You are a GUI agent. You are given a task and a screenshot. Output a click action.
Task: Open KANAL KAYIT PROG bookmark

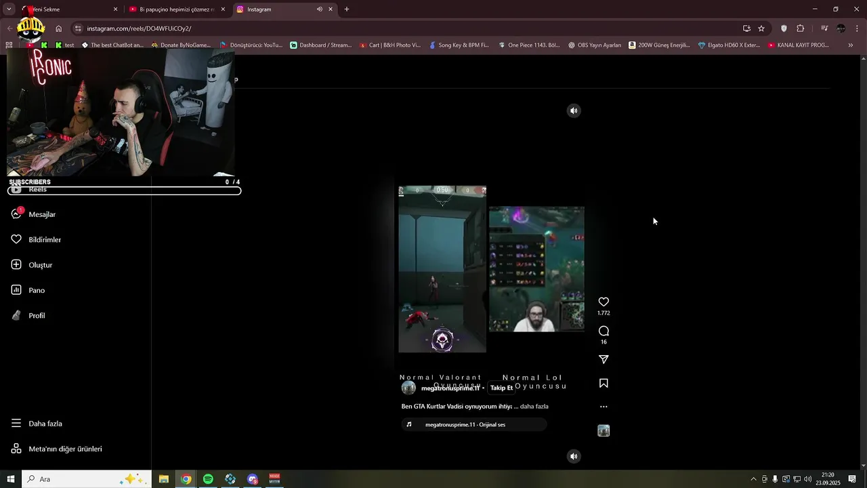click(799, 45)
